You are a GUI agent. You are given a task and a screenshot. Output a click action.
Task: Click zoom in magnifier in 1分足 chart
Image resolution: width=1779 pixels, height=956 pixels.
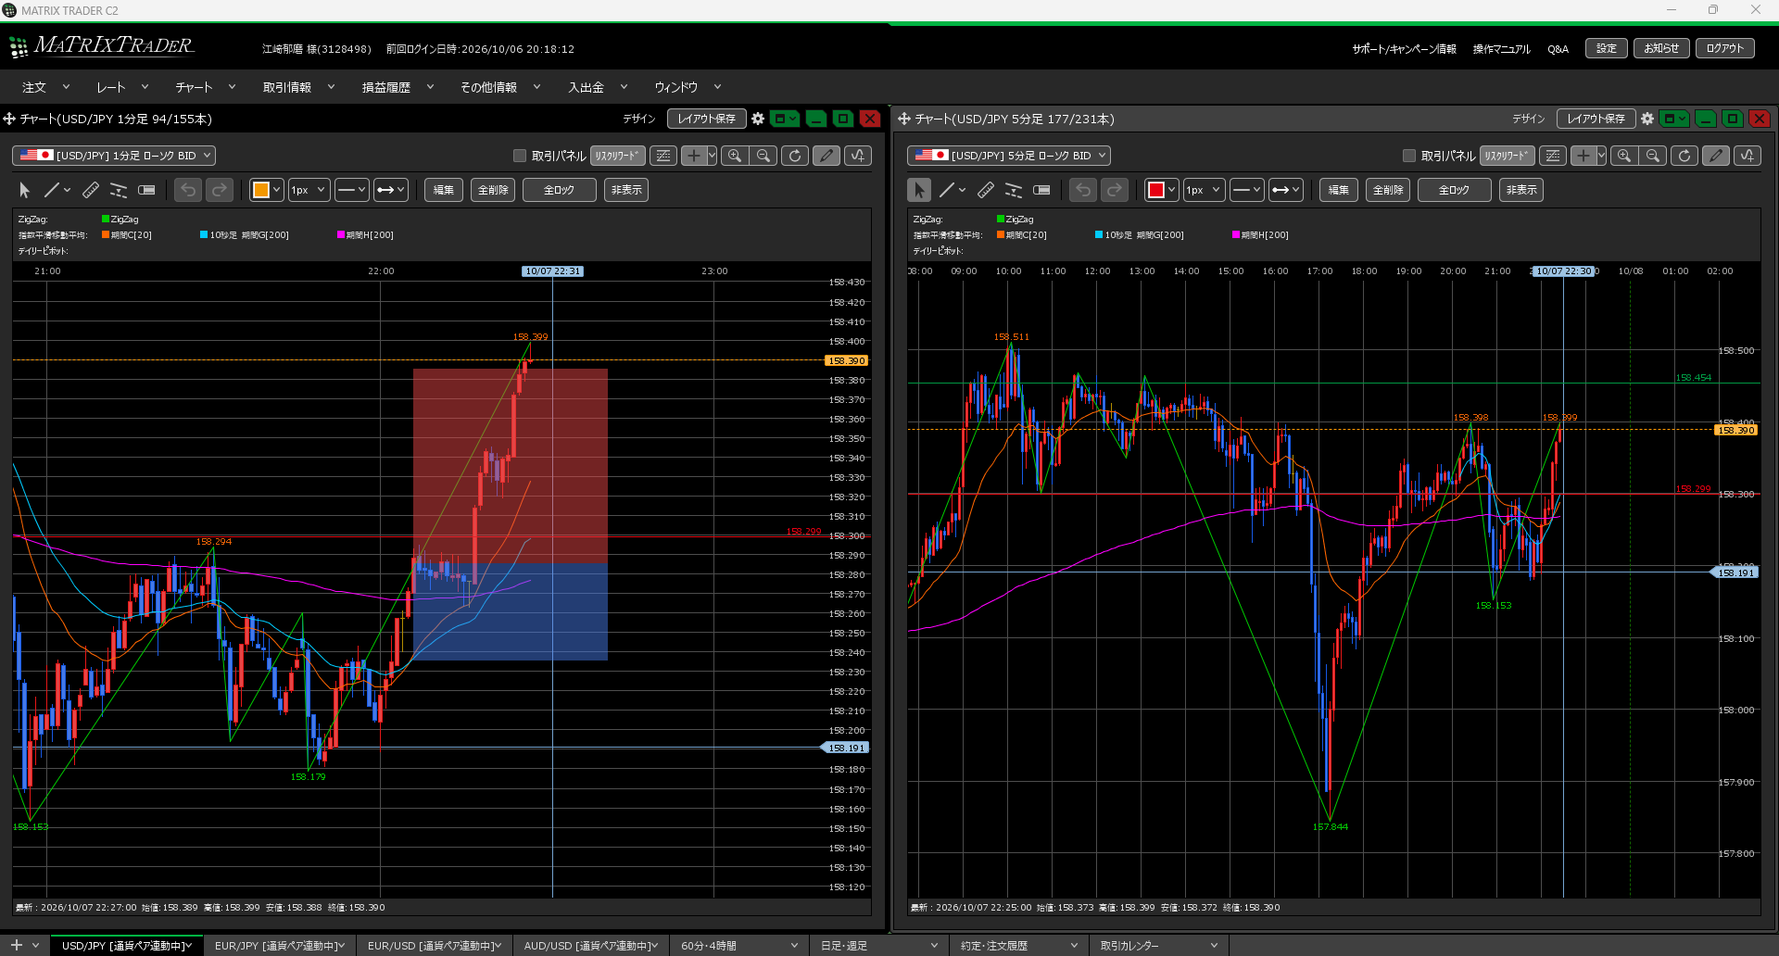pos(735,156)
